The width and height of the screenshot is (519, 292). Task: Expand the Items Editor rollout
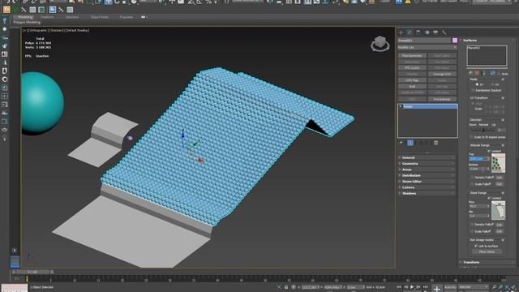click(x=427, y=182)
